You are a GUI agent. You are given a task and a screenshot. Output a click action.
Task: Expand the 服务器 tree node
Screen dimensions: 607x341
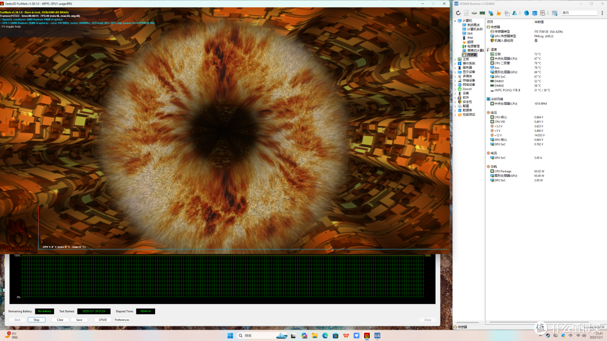click(455, 68)
